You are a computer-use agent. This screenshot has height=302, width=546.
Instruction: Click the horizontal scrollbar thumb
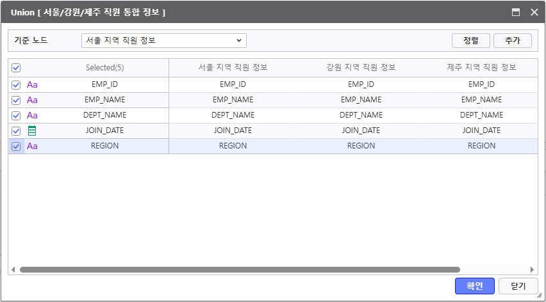tap(240, 270)
